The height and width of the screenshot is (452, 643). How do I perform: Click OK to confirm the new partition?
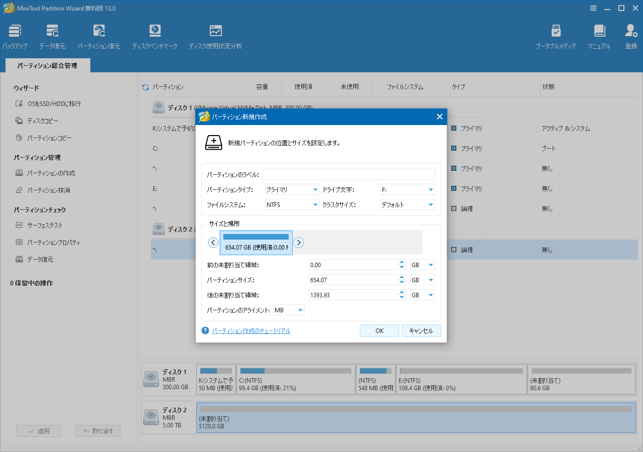coord(379,330)
